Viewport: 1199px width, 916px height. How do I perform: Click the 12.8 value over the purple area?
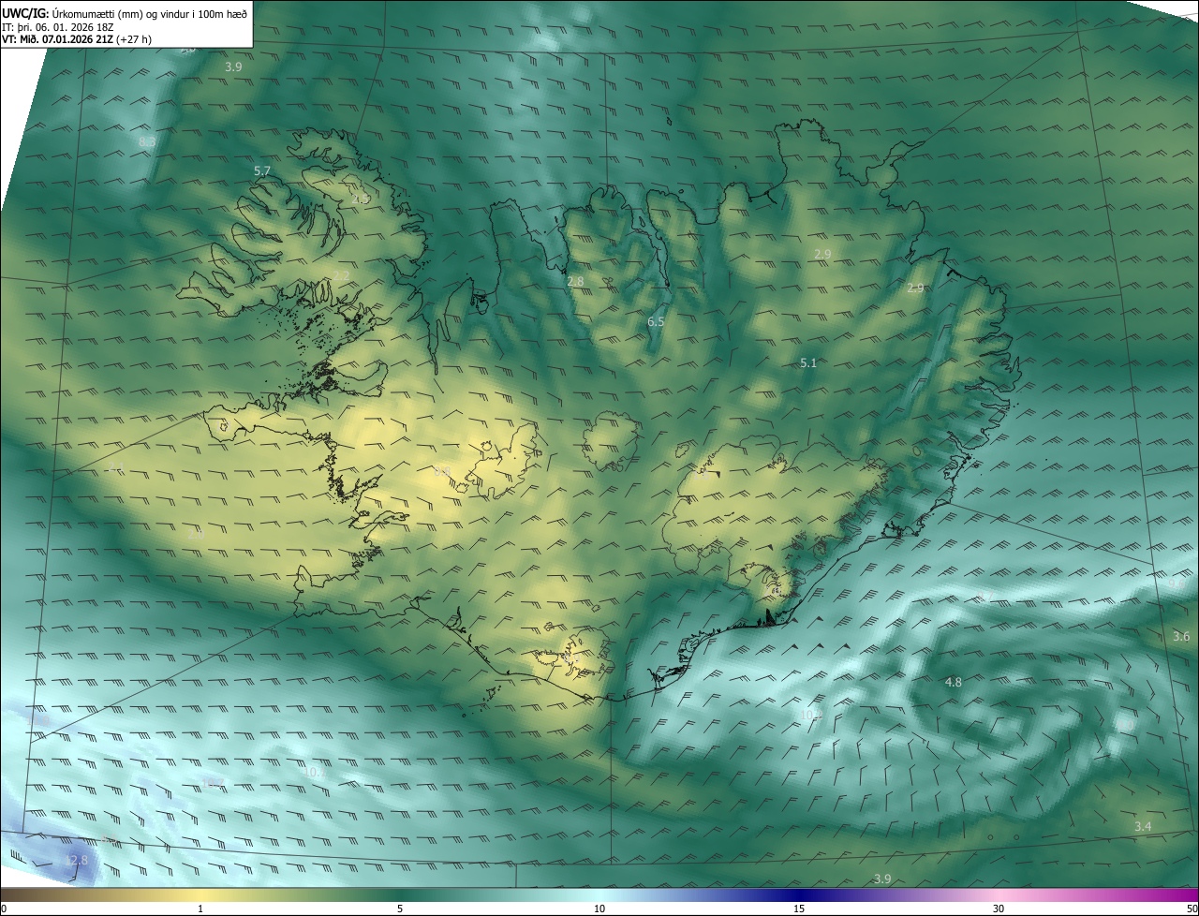77,860
